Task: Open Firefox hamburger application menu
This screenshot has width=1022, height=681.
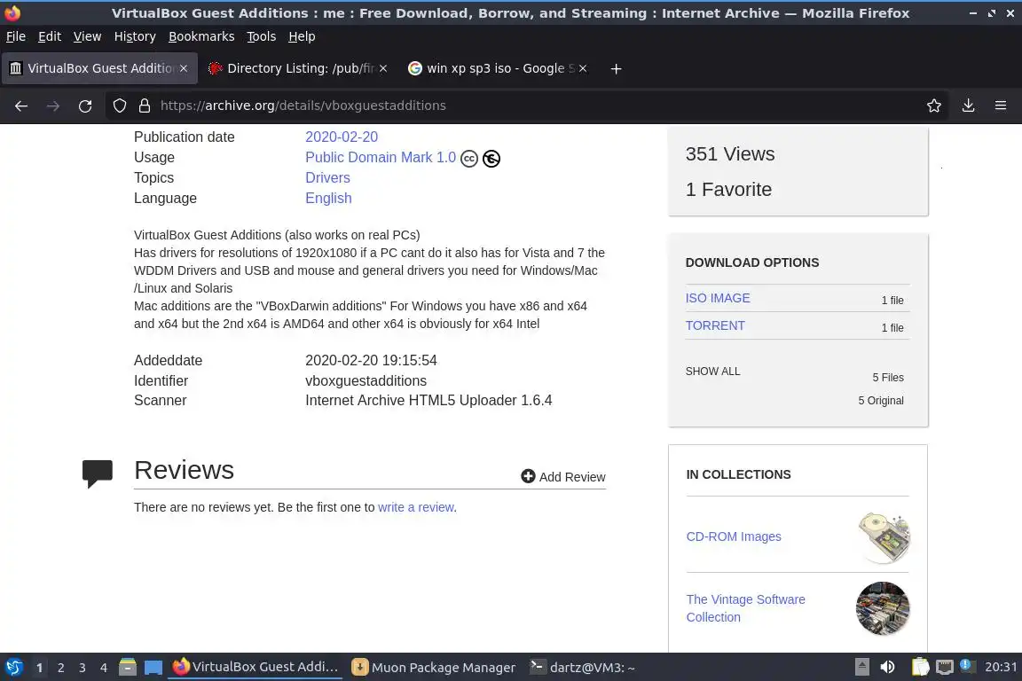Action: (1001, 106)
